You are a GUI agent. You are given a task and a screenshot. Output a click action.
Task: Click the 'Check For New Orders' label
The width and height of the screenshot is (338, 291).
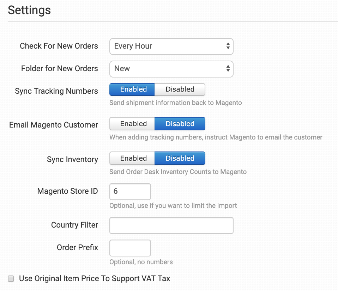[59, 46]
